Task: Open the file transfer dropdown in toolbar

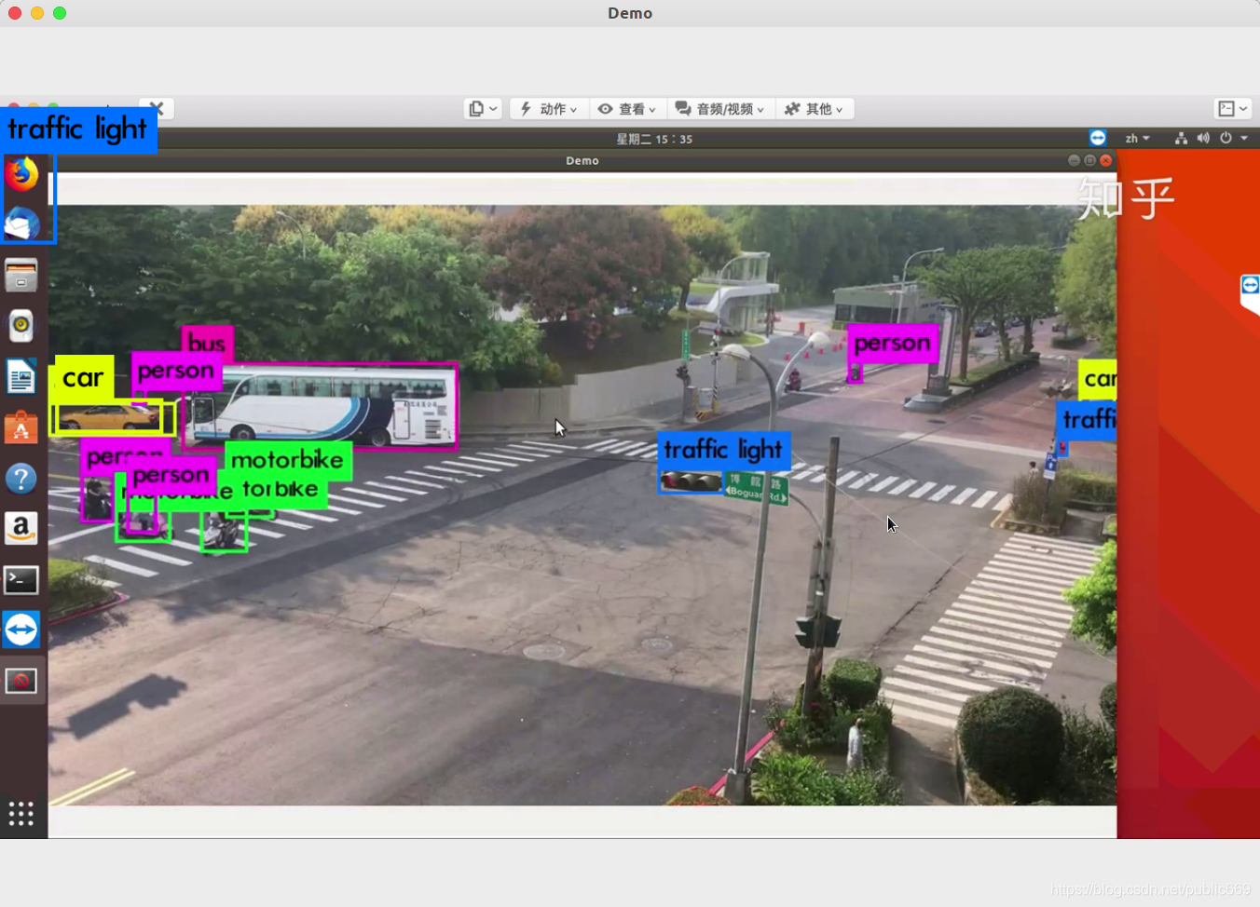Action: [x=483, y=109]
